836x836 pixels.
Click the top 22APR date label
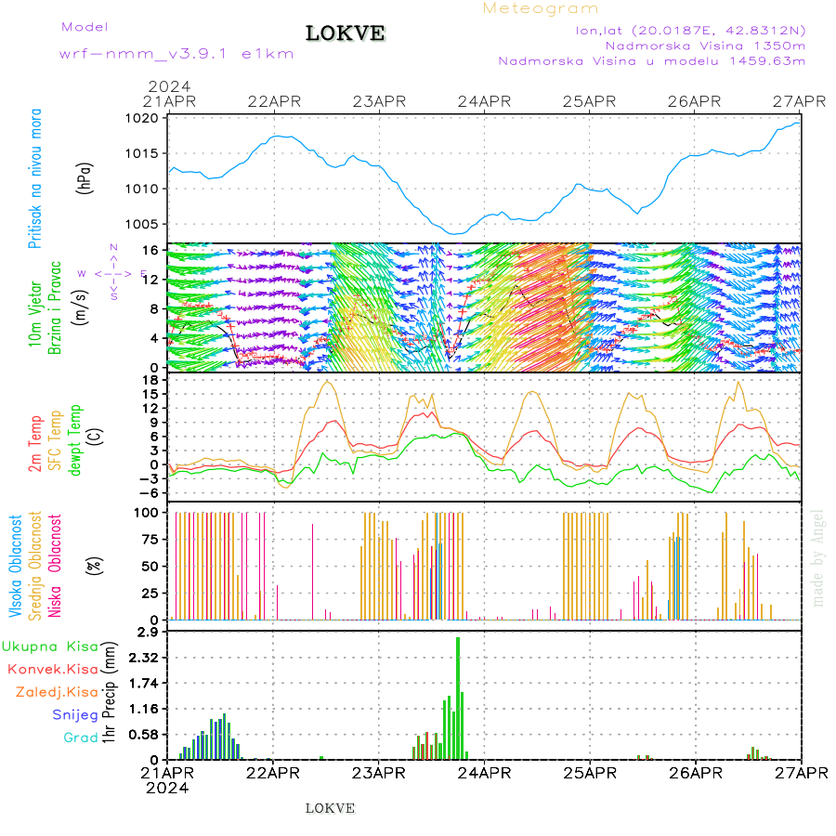(x=274, y=101)
